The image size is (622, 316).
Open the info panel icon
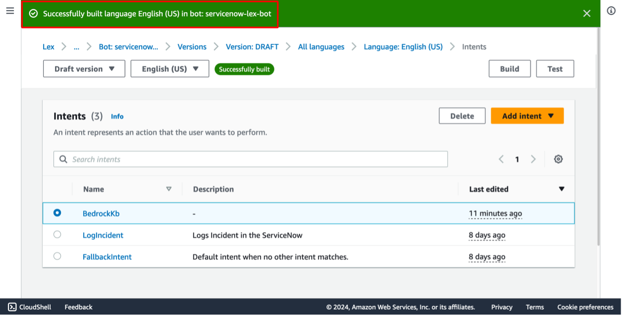tap(611, 11)
